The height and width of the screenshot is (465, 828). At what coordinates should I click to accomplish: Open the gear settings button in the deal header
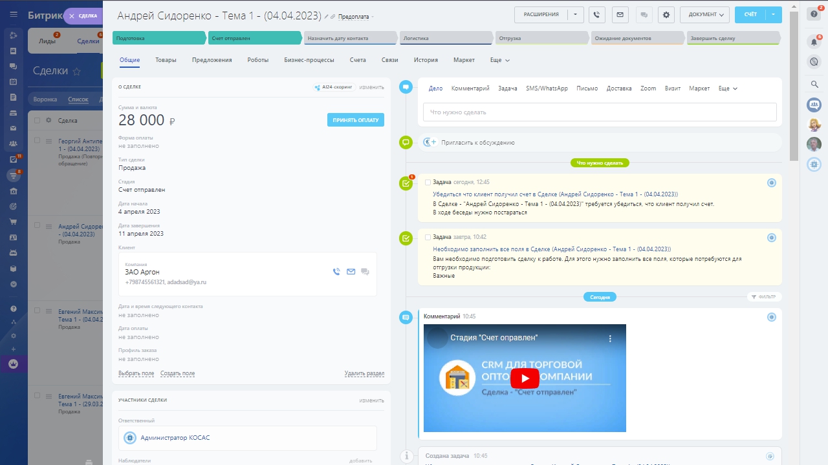coord(666,15)
